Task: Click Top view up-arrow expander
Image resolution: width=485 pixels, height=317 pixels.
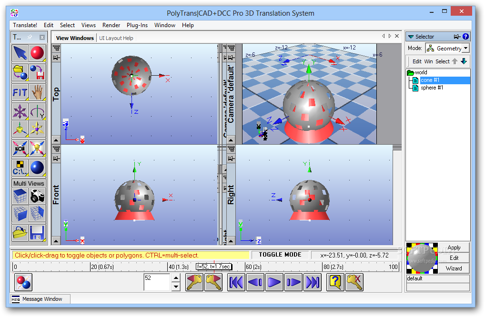Action: point(56,140)
